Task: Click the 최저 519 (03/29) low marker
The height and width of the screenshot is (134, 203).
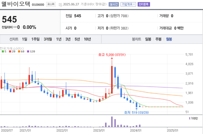Action: [136, 112]
